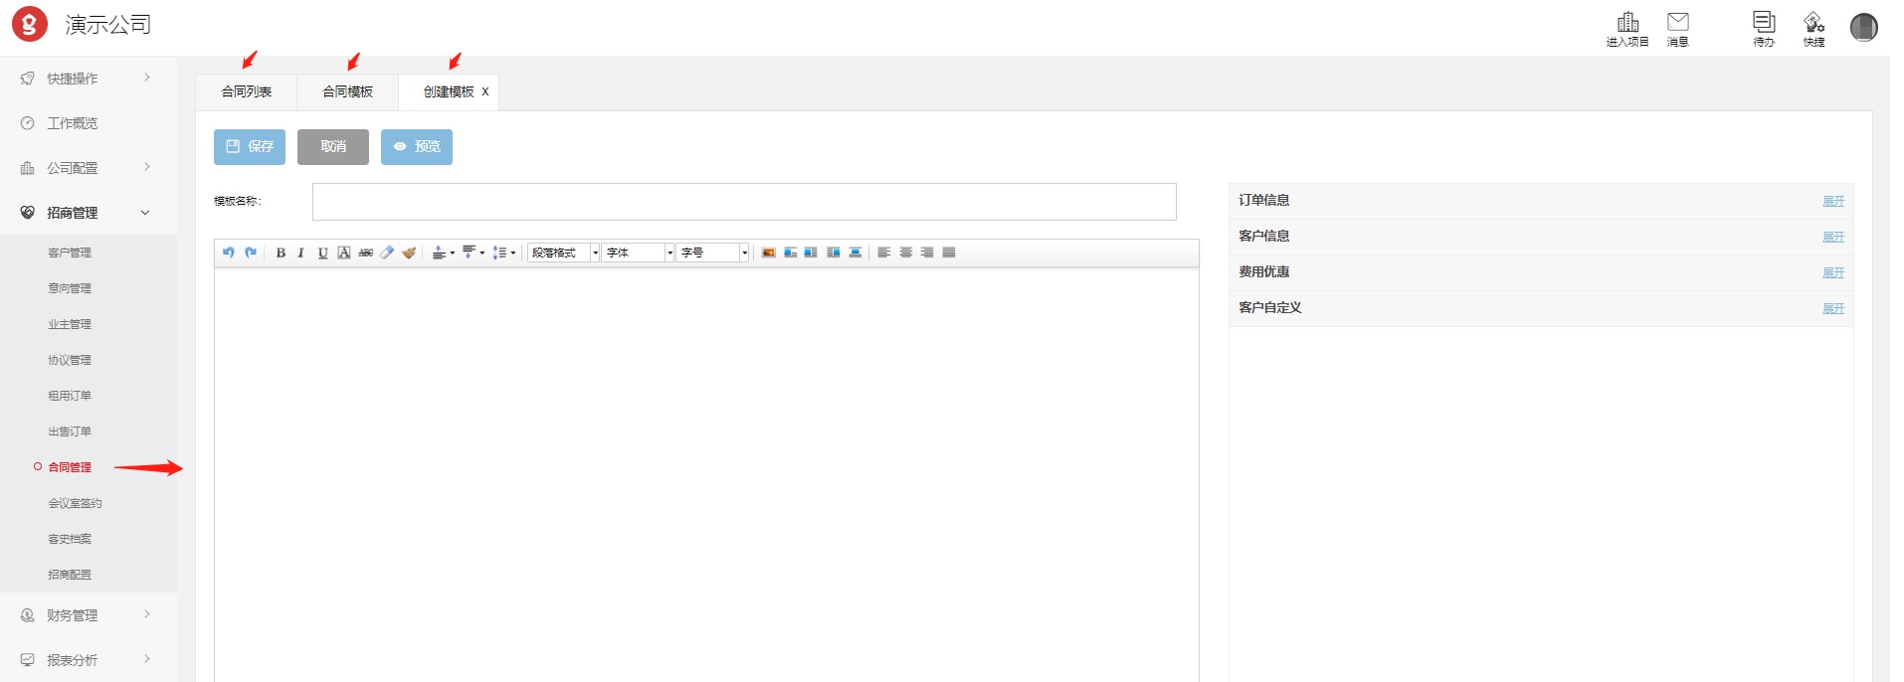The width and height of the screenshot is (1904, 682).
Task: Click the 模板名称 input field
Action: click(743, 202)
